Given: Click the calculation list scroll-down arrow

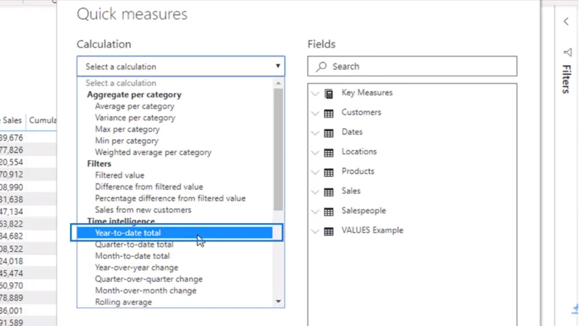Looking at the screenshot, I should pyautogui.click(x=279, y=301).
